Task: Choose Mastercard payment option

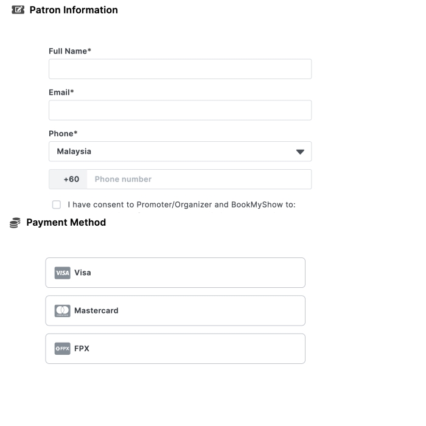Action: [x=175, y=311]
